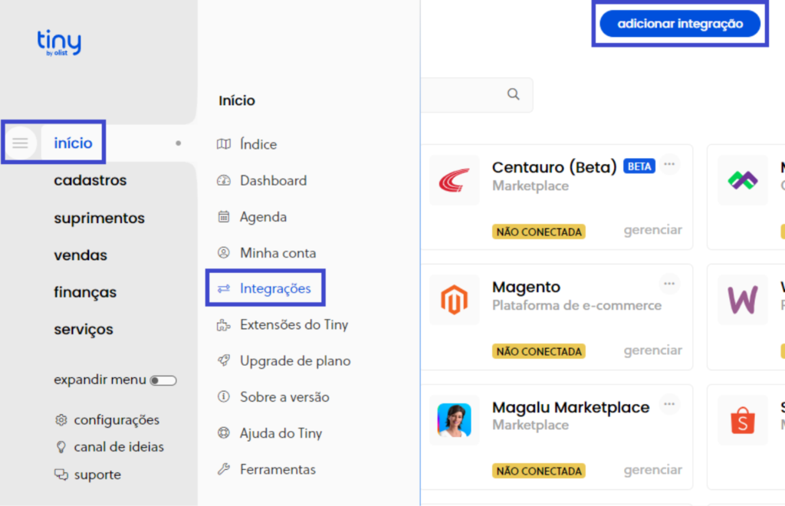Open the vendas main menu
785x506 pixels.
(80, 255)
